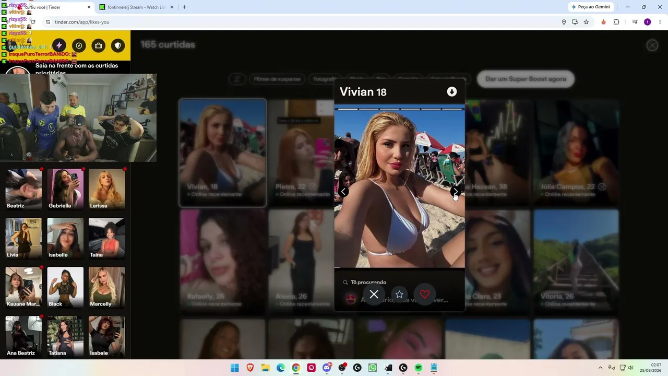Open Discord from the taskbar
The width and height of the screenshot is (668, 376).
click(327, 368)
